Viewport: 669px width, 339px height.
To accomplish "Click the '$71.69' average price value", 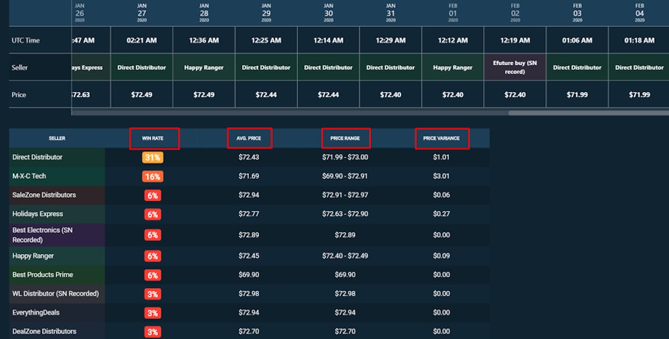I will (x=249, y=176).
